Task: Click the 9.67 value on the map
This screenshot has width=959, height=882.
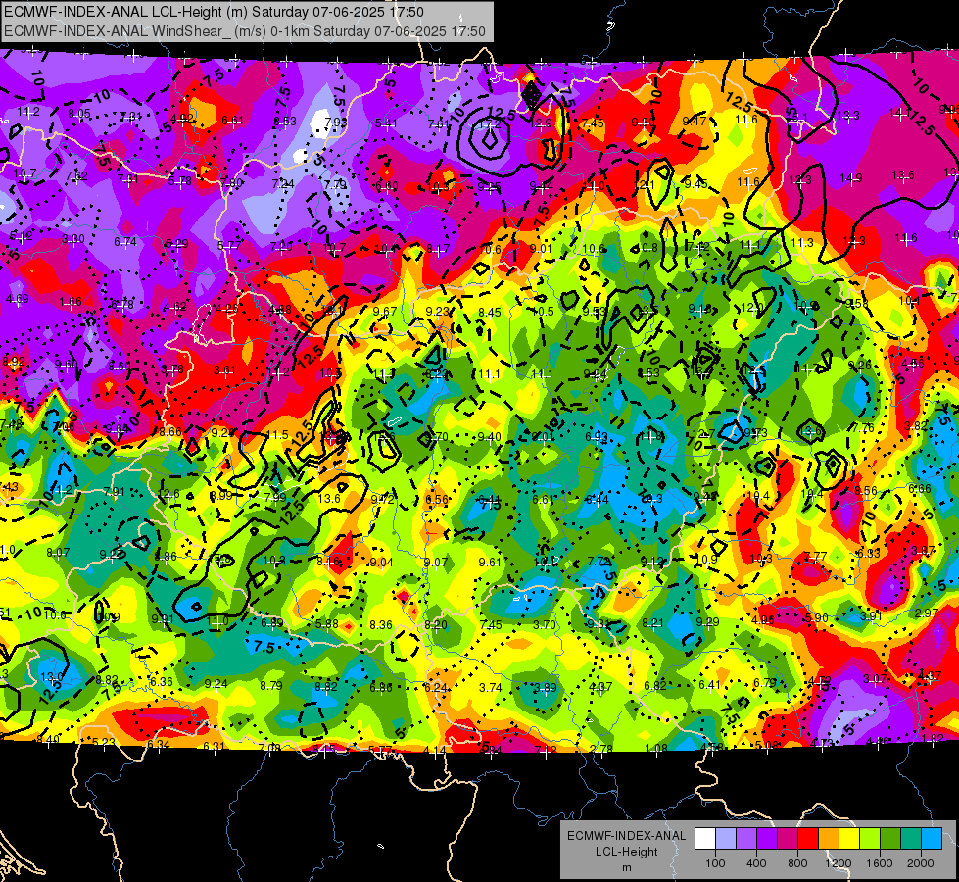Action: click(x=385, y=311)
